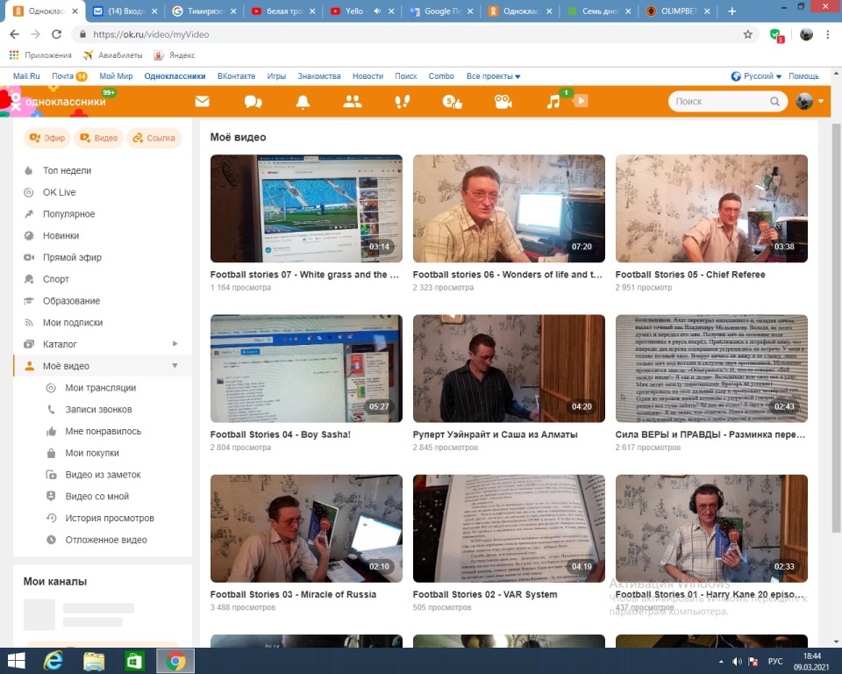Switch to the белая тра YouTube tab

[x=283, y=11]
